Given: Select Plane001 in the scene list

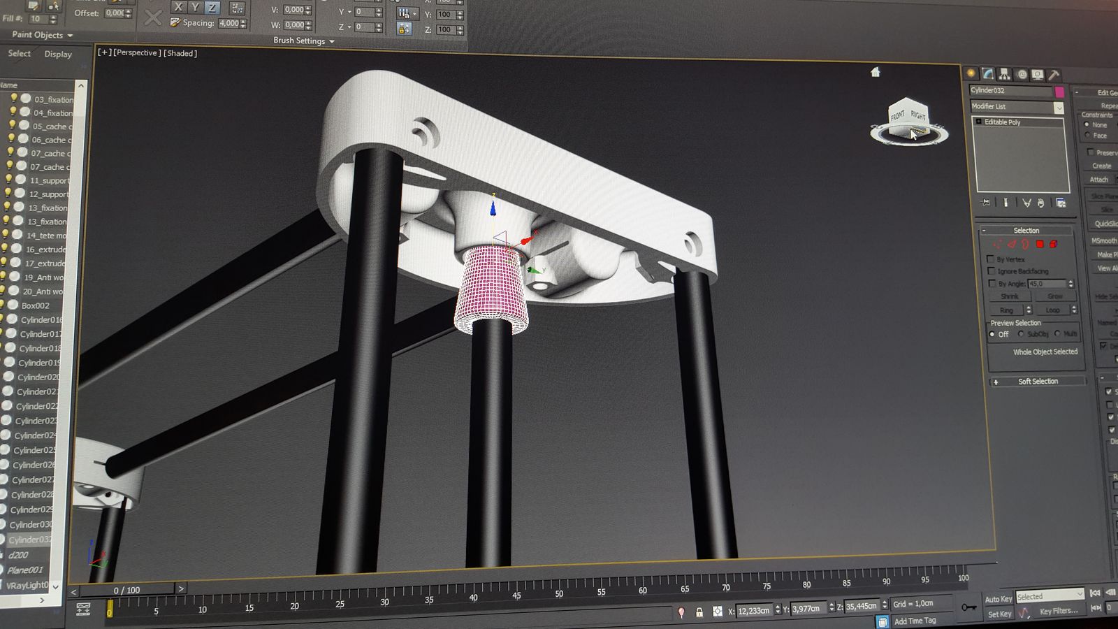Looking at the screenshot, I should (x=24, y=570).
